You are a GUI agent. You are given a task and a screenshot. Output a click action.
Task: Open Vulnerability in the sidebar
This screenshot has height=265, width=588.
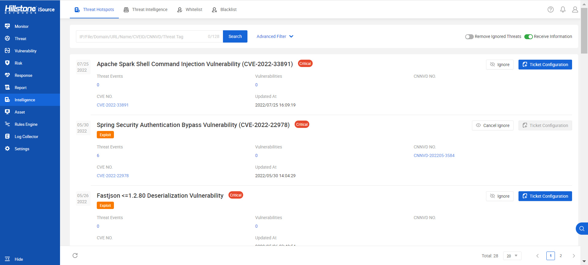point(30,51)
